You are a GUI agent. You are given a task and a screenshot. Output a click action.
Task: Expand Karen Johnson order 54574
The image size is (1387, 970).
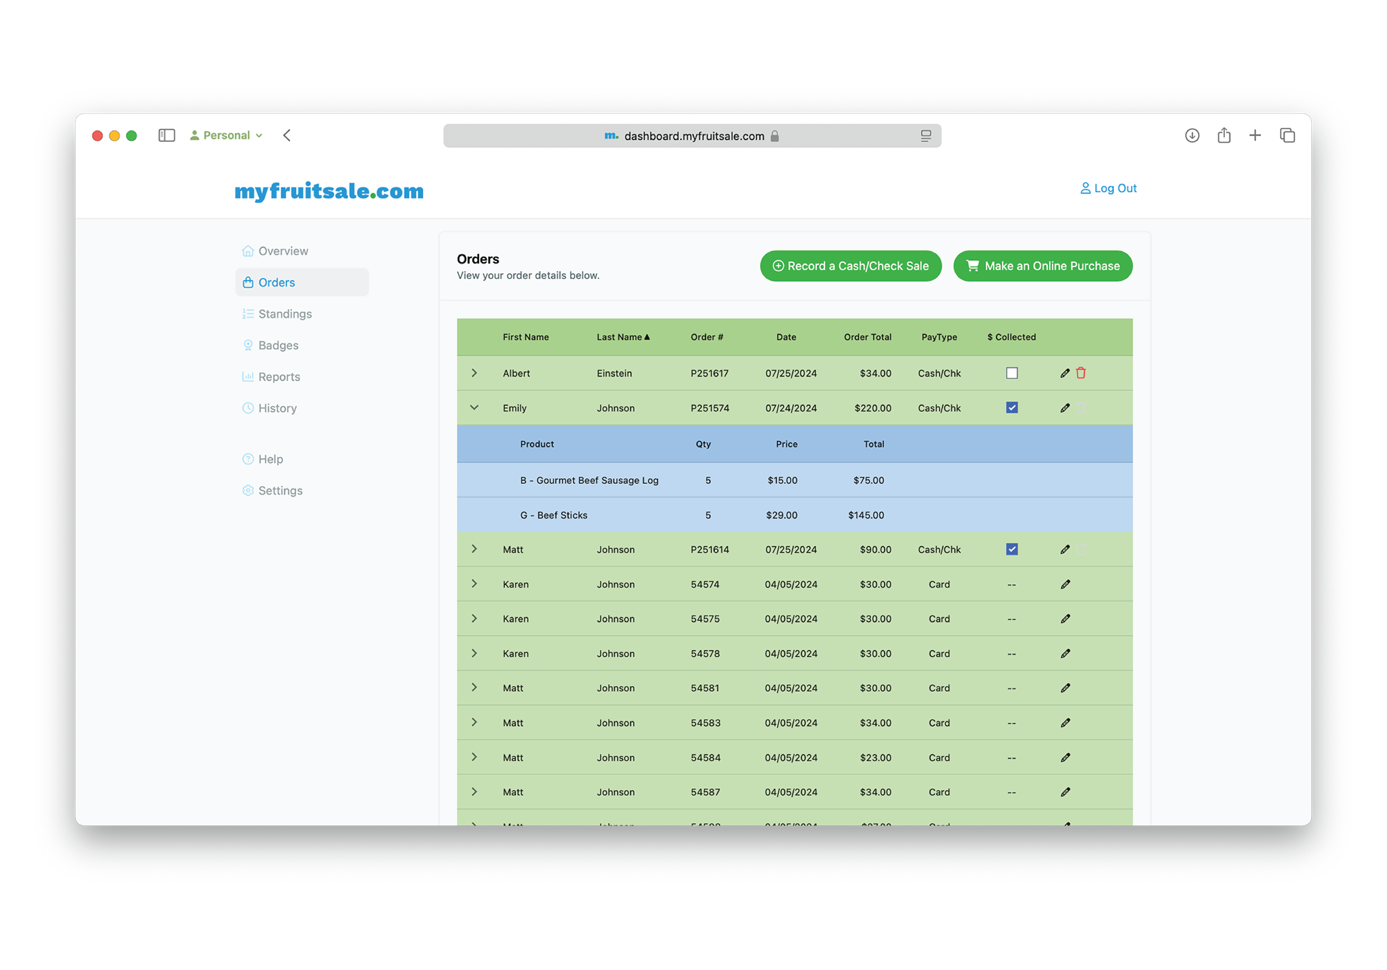(474, 584)
